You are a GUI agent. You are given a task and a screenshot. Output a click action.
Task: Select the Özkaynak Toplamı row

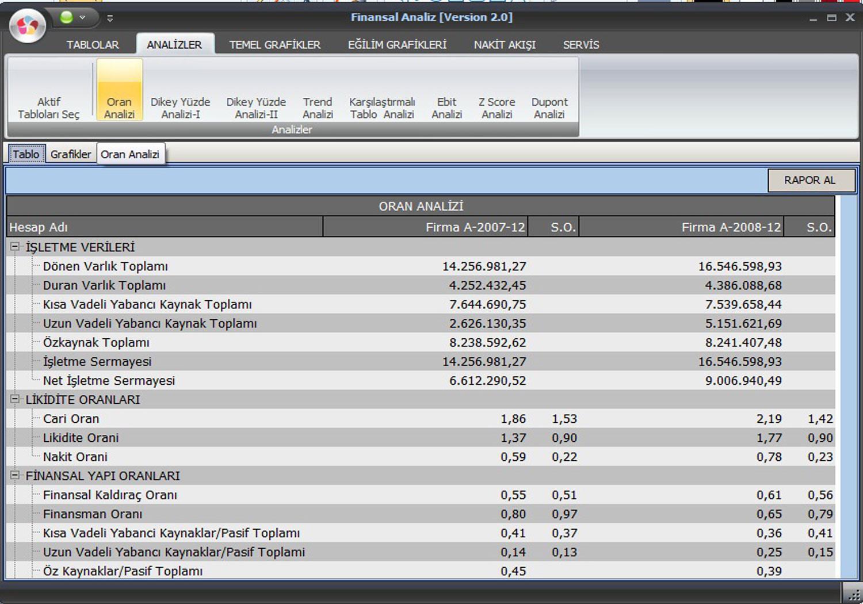421,342
